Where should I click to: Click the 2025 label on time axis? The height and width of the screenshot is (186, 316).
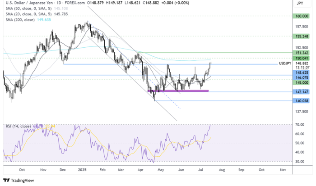(x=82, y=171)
